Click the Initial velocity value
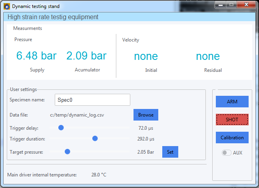 point(146,56)
